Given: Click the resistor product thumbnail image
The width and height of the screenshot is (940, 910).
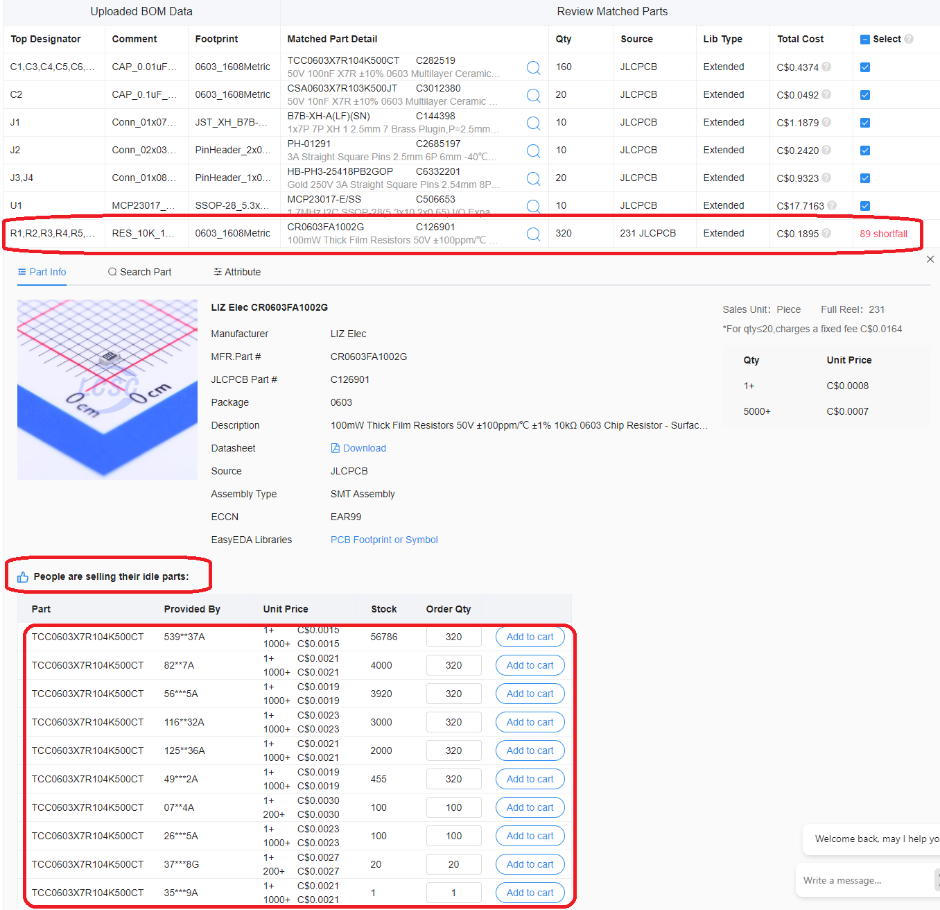Looking at the screenshot, I should tap(107, 389).
